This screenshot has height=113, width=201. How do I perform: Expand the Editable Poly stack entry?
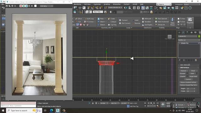179,43
